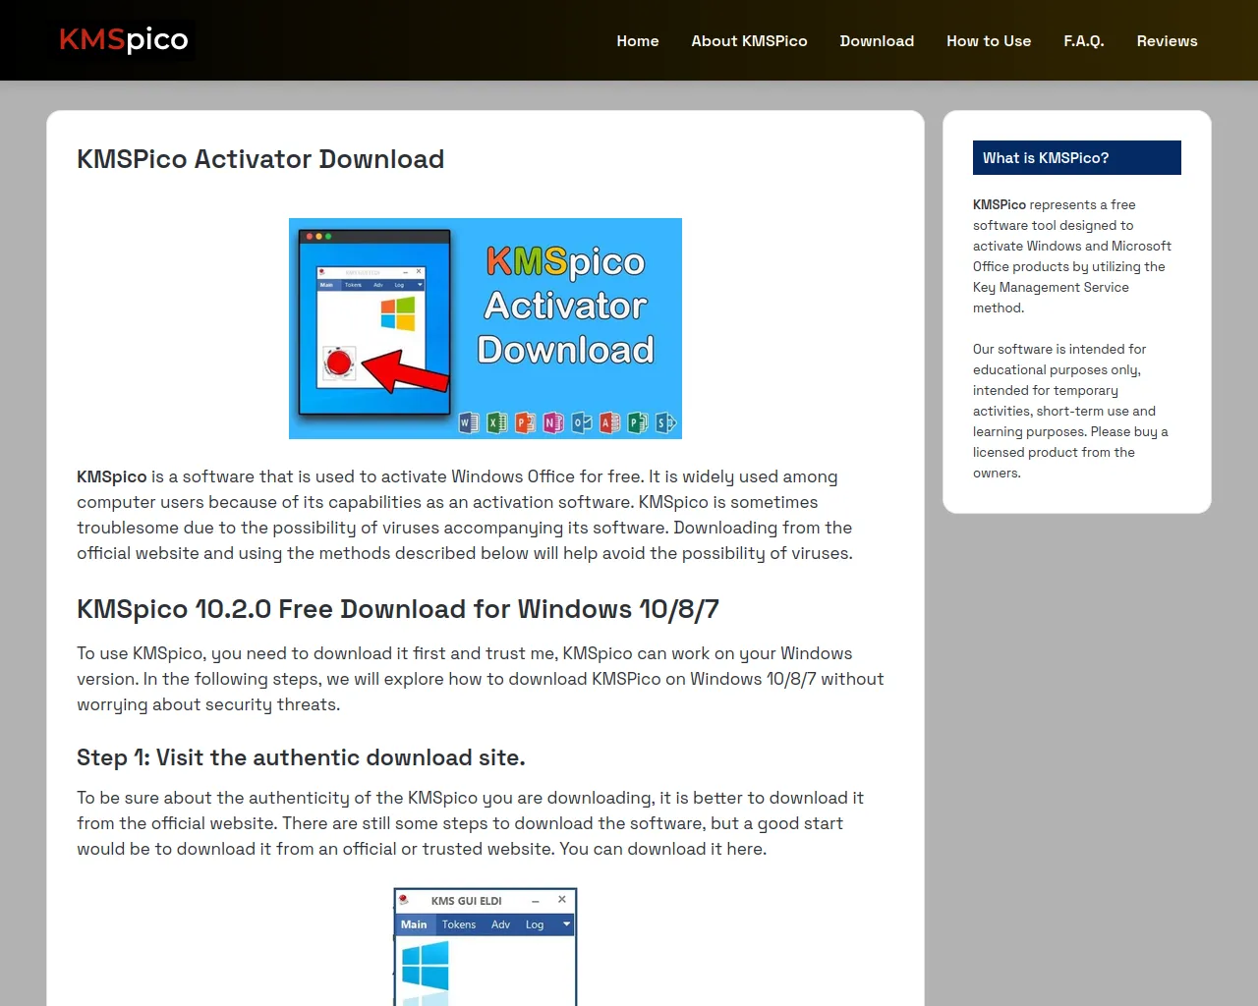This screenshot has width=1258, height=1006.
Task: Open the Reviews nav link
Action: tap(1167, 41)
